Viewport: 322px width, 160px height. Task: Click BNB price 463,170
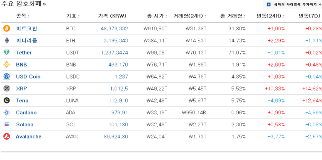[118, 65]
